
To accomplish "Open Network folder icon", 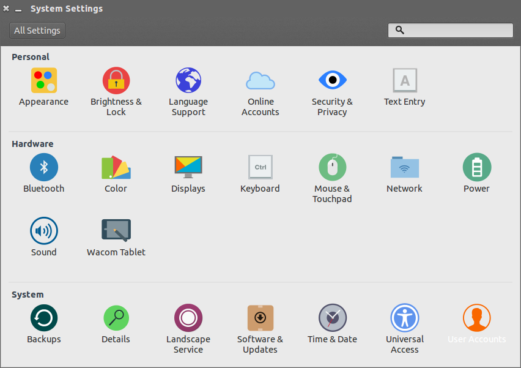I will point(405,167).
